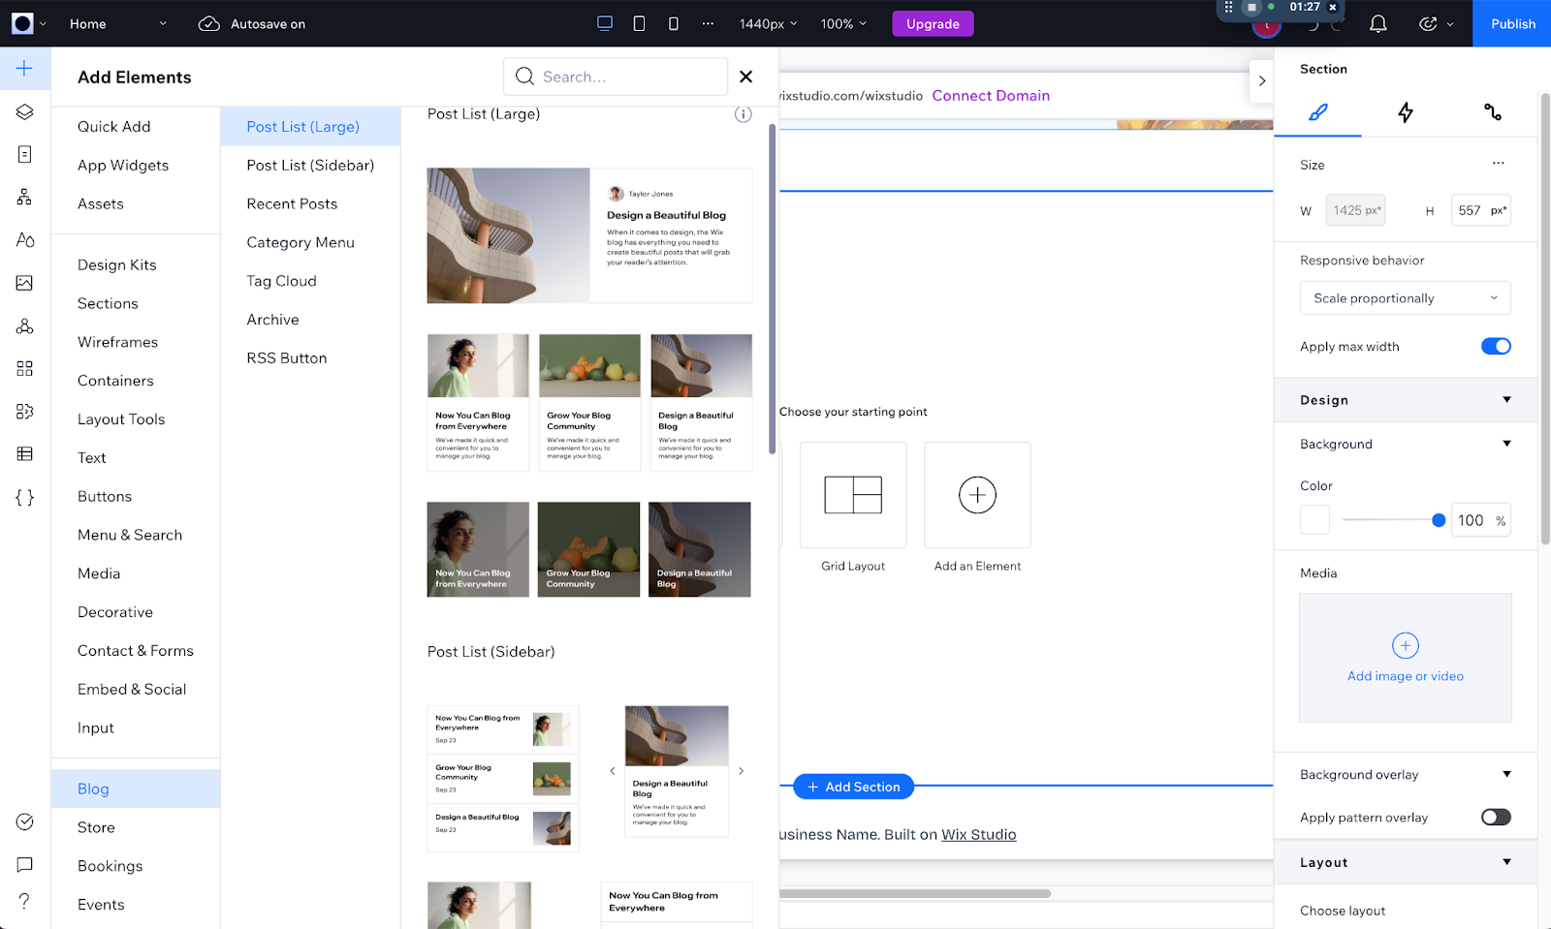
Task: Click the Autosave cloud icon
Action: coord(208,23)
